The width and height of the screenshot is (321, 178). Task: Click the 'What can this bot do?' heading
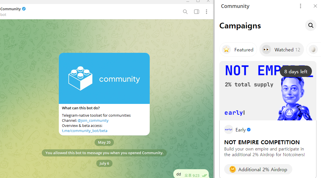click(81, 108)
